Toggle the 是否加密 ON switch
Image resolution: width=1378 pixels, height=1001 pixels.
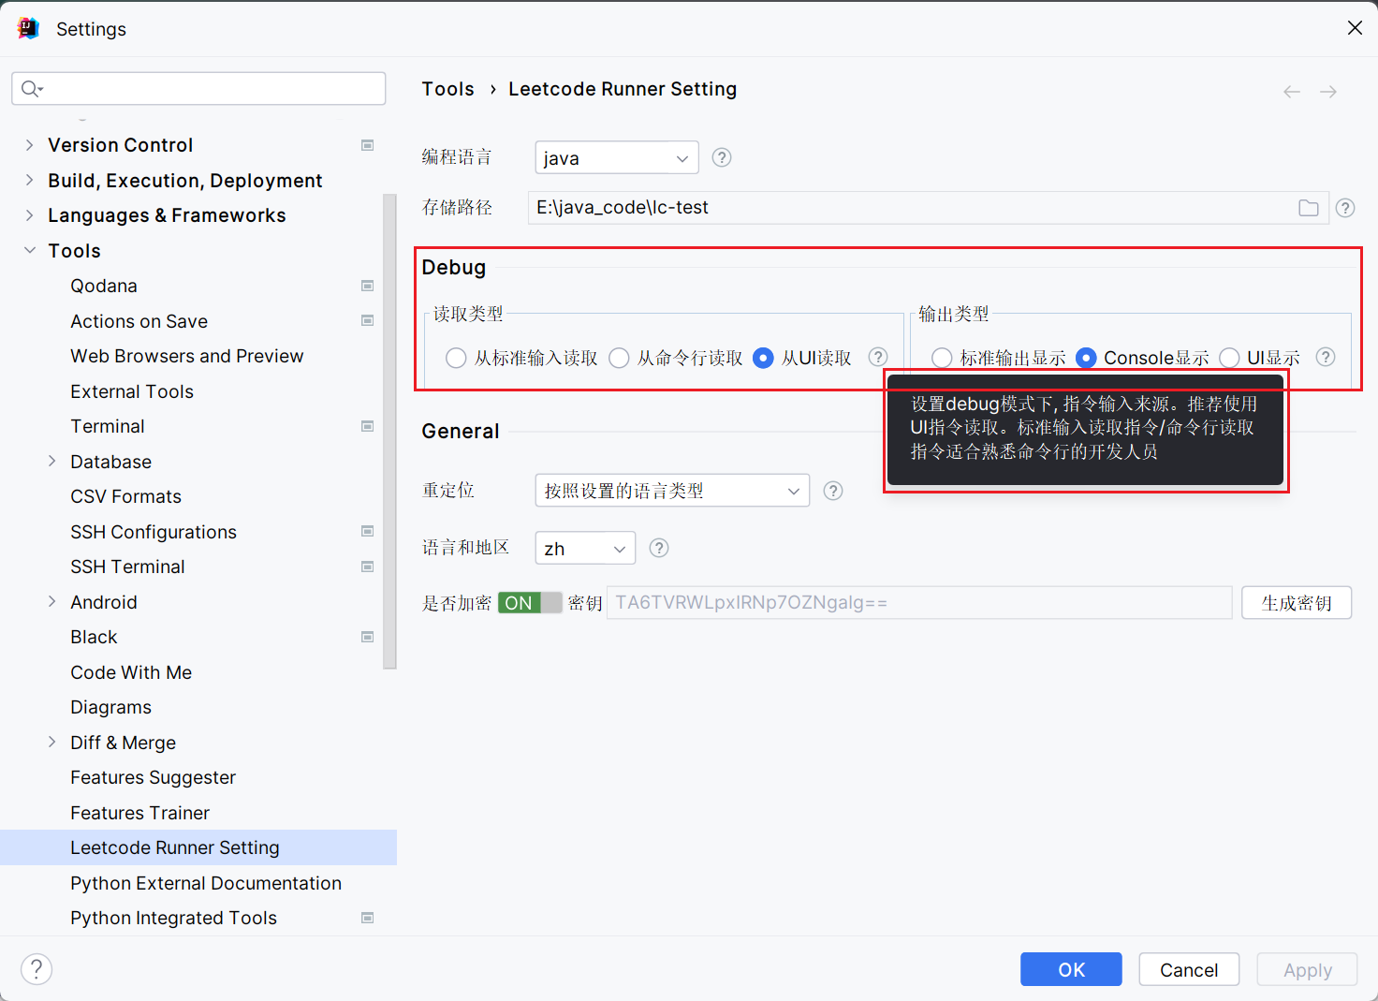coord(530,603)
